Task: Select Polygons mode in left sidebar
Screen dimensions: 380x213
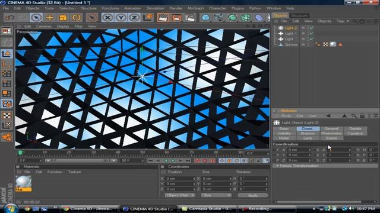Action: point(7,93)
